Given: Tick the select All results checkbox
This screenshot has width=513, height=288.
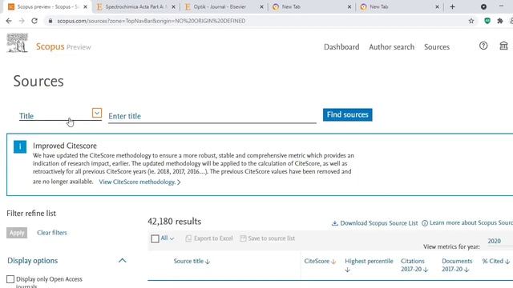Looking at the screenshot, I should pyautogui.click(x=155, y=238).
